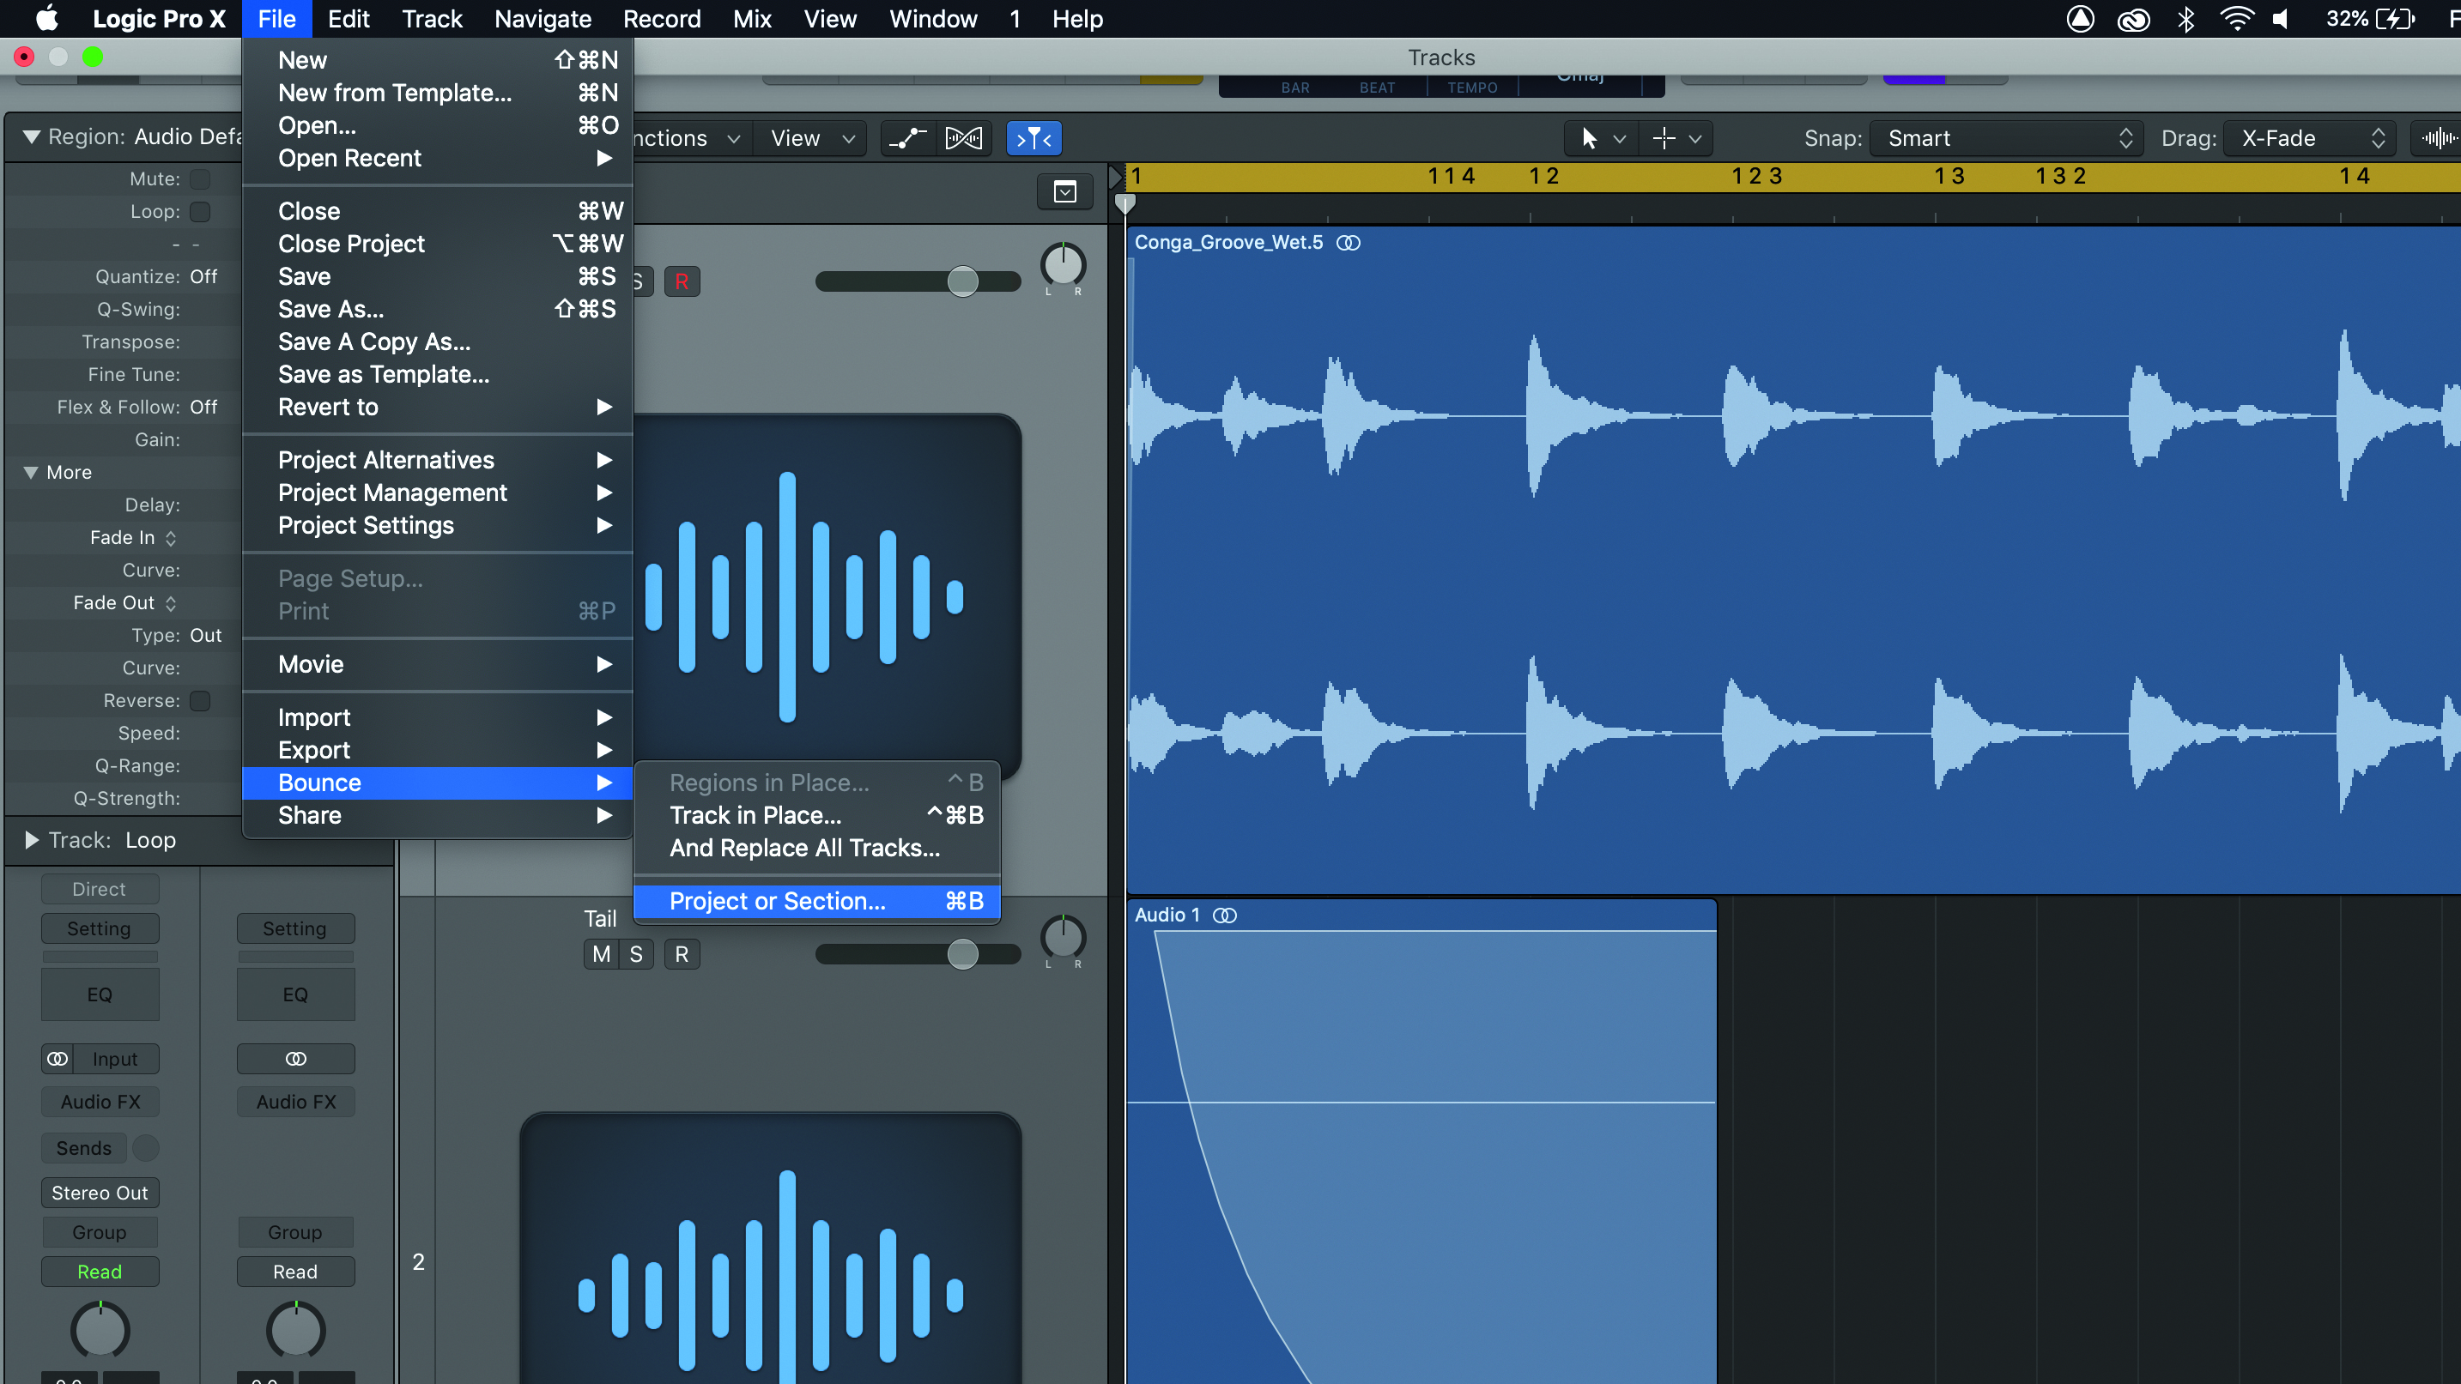Open the crosshair Command-click tool selector
Screen dimensions: 2461x1384
point(1676,138)
